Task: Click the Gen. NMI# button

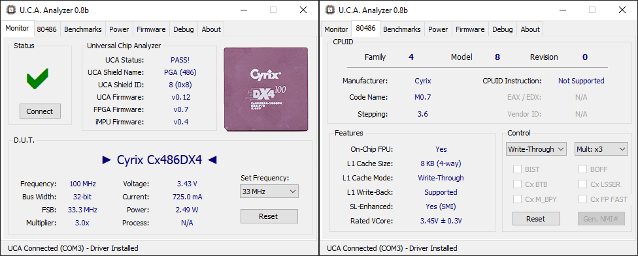Action: 601,219
